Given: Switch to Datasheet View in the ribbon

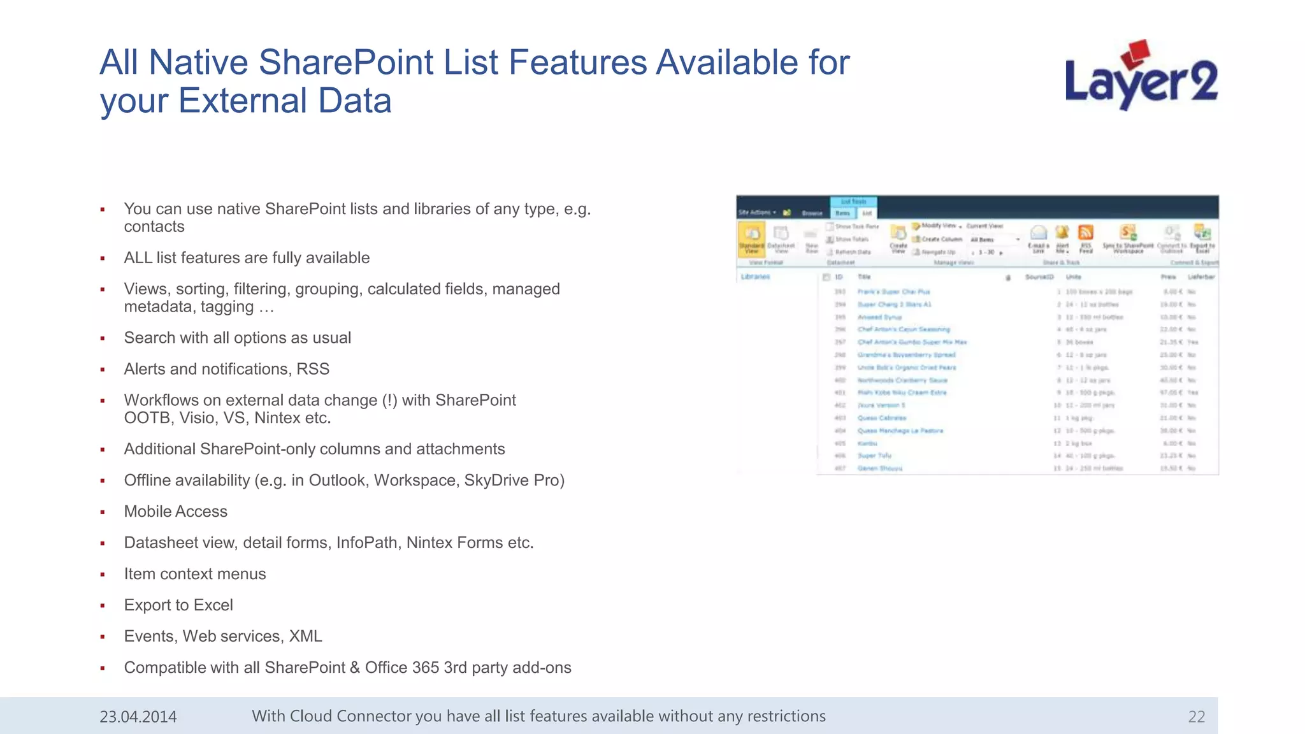Looking at the screenshot, I should 781,240.
